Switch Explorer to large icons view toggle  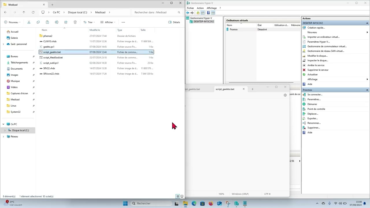pyautogui.click(x=182, y=196)
